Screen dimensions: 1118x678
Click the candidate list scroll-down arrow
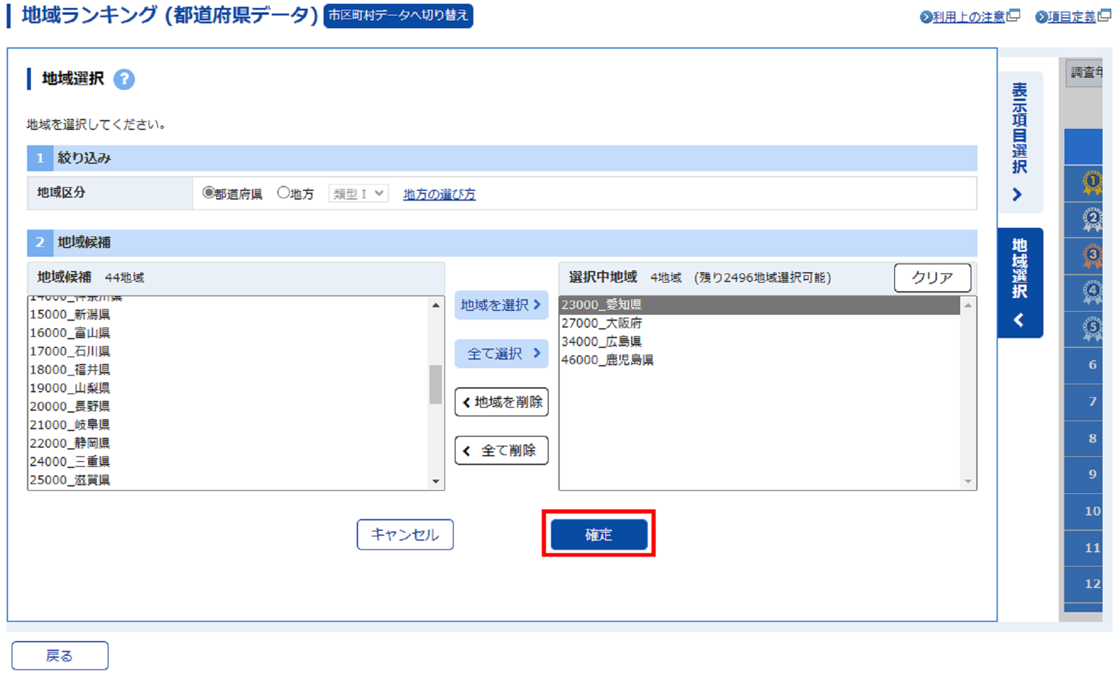[x=436, y=482]
